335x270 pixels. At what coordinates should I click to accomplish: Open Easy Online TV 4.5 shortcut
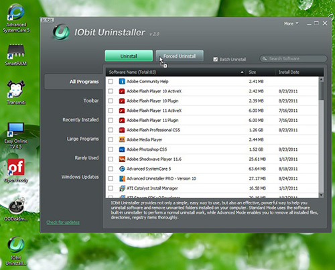point(15,136)
